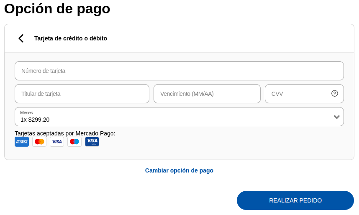The height and width of the screenshot is (215, 359).
Task: Open the 1x $299.20 installments selector
Action: pos(167,120)
